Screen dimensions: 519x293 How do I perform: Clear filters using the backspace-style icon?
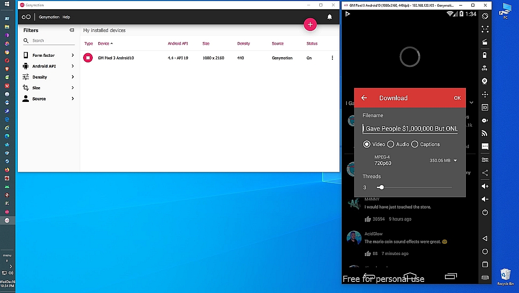[x=72, y=30]
